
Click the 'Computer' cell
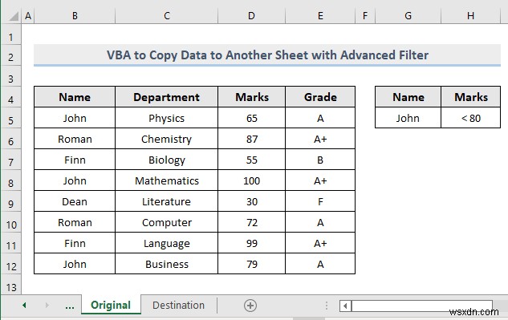[x=167, y=222]
